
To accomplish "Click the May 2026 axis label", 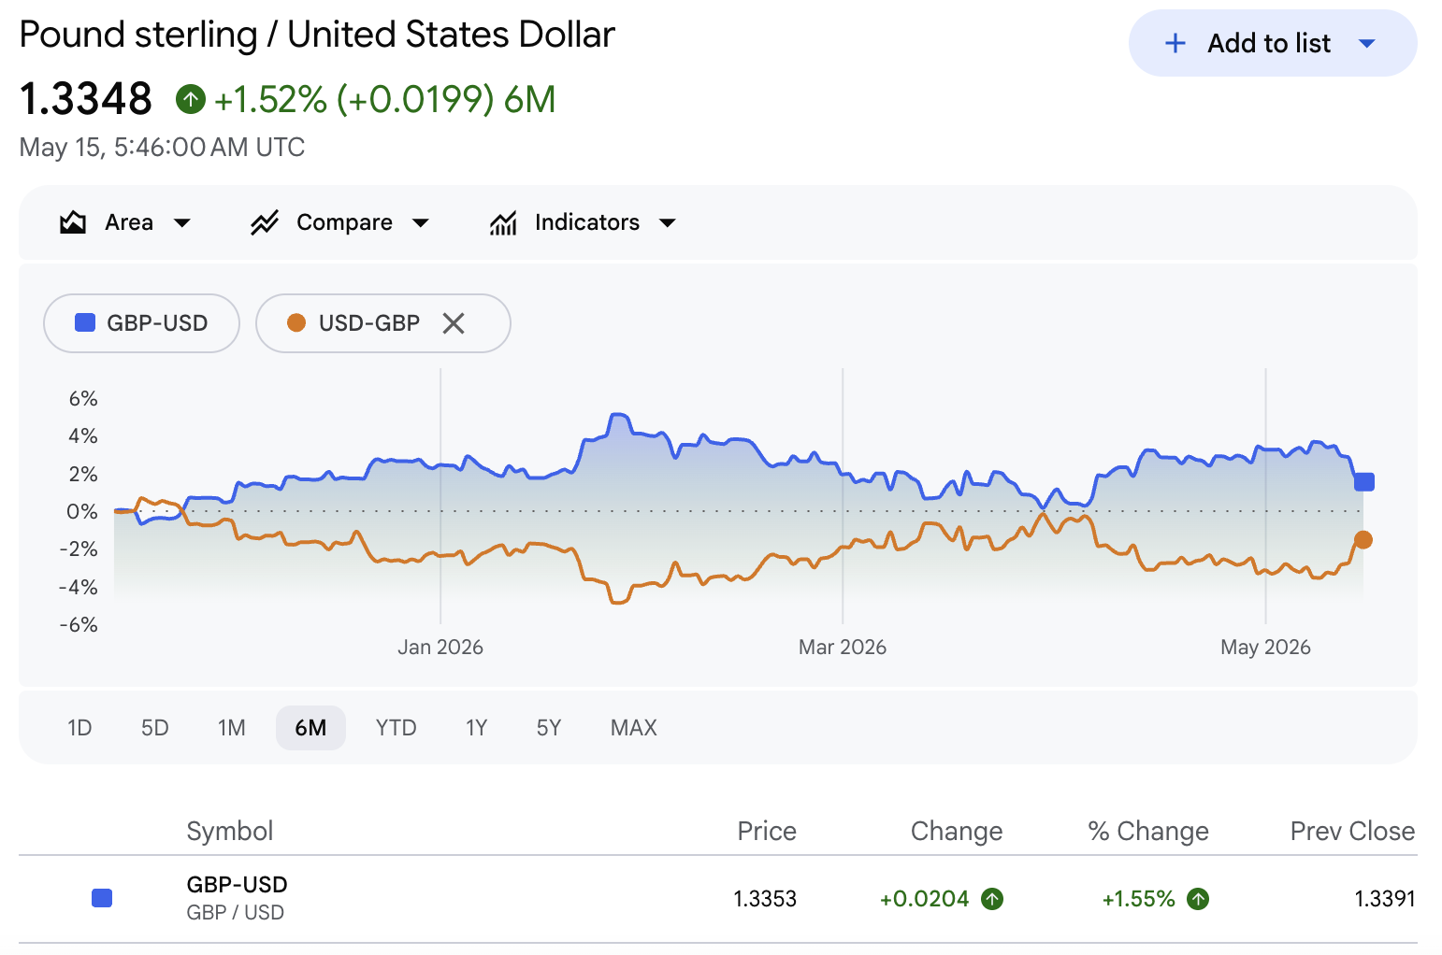I will click(x=1265, y=647).
